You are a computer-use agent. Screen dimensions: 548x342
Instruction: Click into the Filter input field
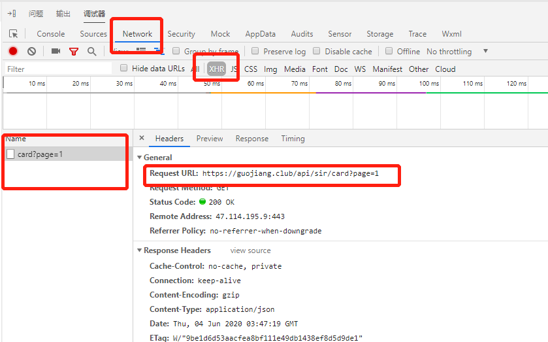tap(58, 69)
